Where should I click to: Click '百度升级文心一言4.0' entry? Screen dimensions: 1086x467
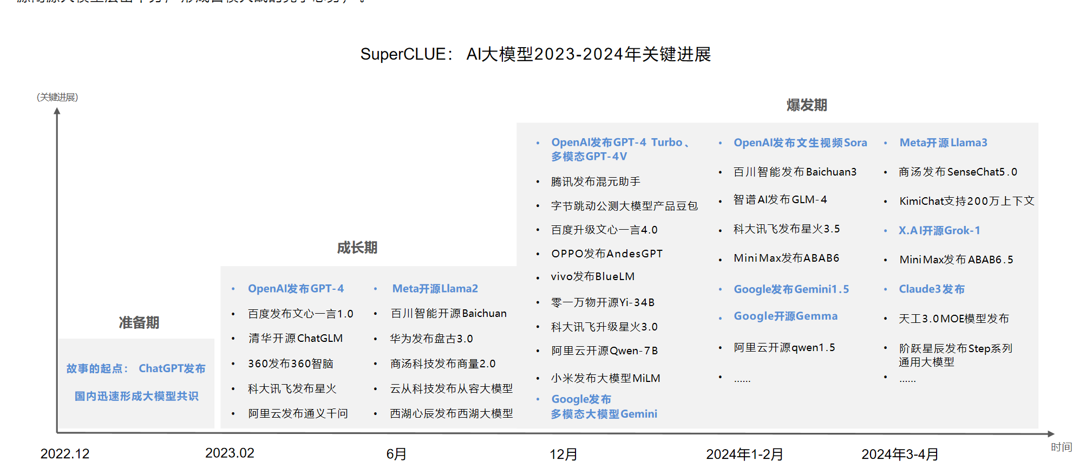[x=604, y=230]
